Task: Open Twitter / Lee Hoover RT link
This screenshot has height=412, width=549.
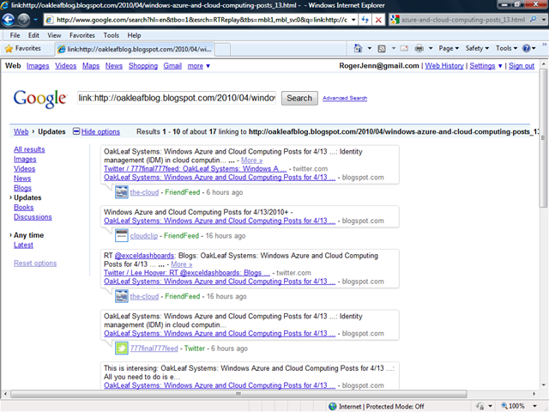Action: click(187, 273)
